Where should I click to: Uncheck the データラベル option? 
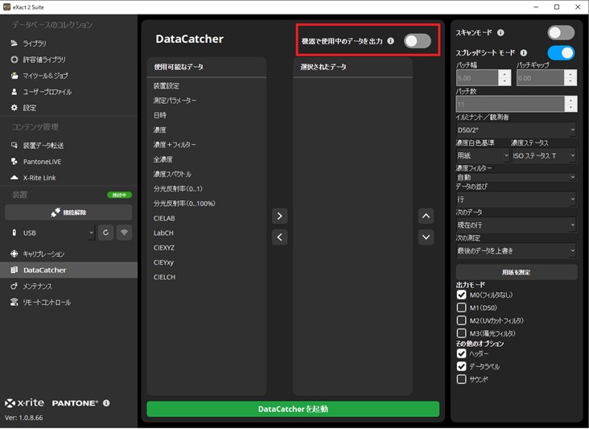coord(461,366)
